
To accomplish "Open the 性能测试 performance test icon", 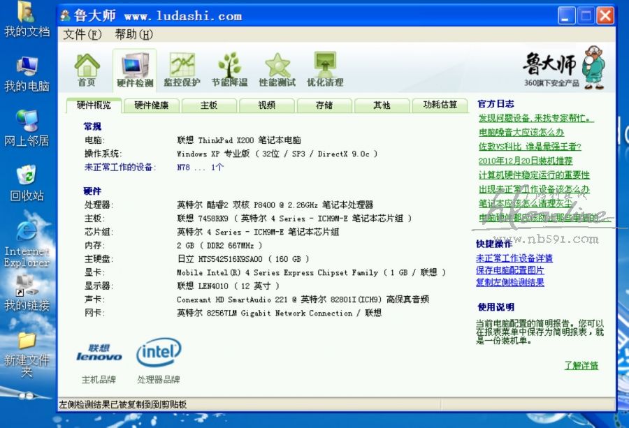I will click(x=277, y=70).
